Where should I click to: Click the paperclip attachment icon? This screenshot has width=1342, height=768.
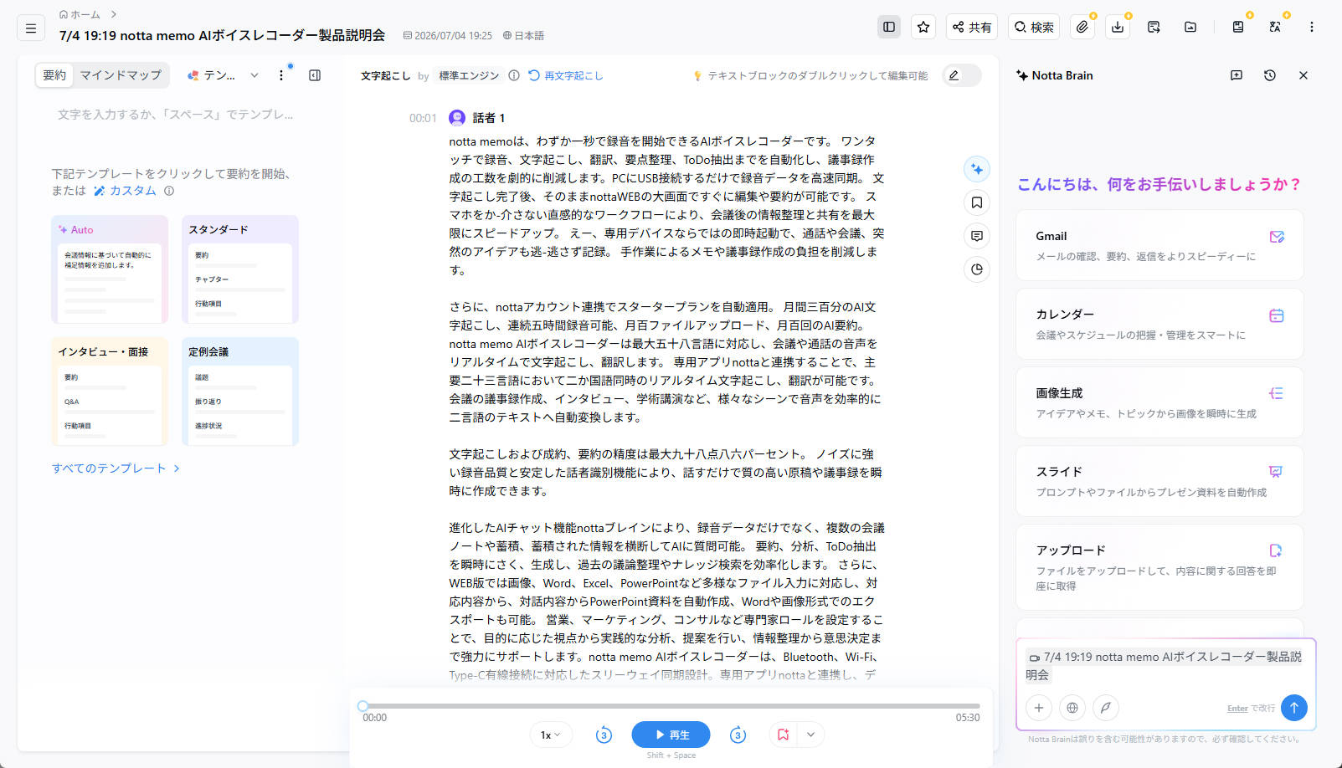1082,27
